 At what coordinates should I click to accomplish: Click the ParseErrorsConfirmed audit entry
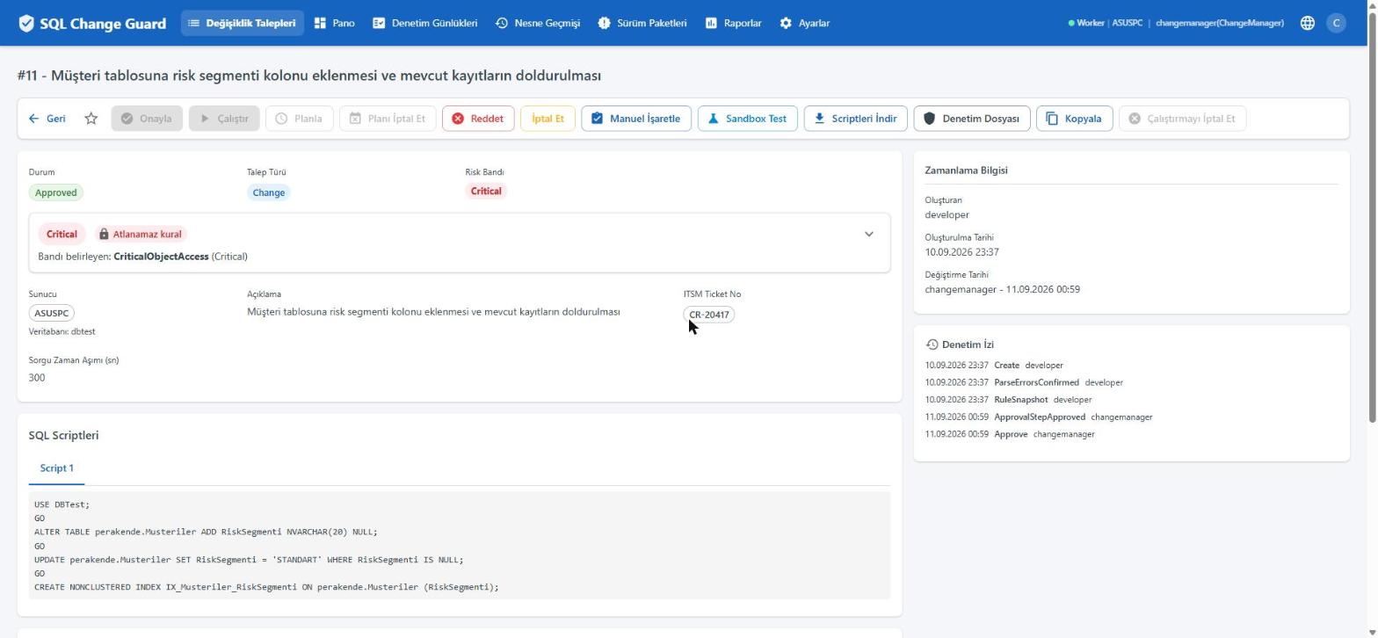(1024, 382)
